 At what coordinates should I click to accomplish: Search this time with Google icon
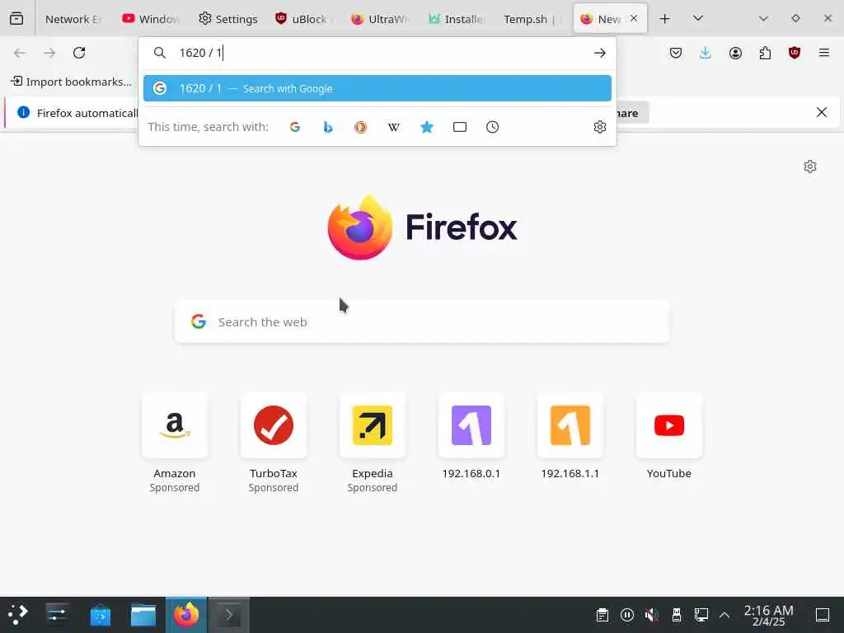(x=295, y=127)
